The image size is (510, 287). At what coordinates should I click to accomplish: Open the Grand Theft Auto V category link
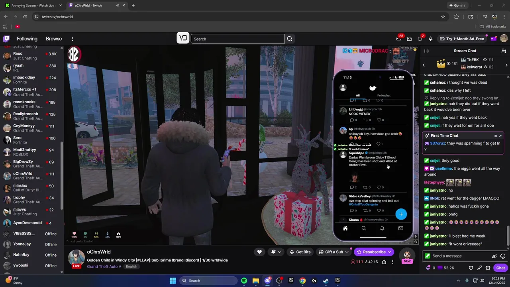pos(104,267)
